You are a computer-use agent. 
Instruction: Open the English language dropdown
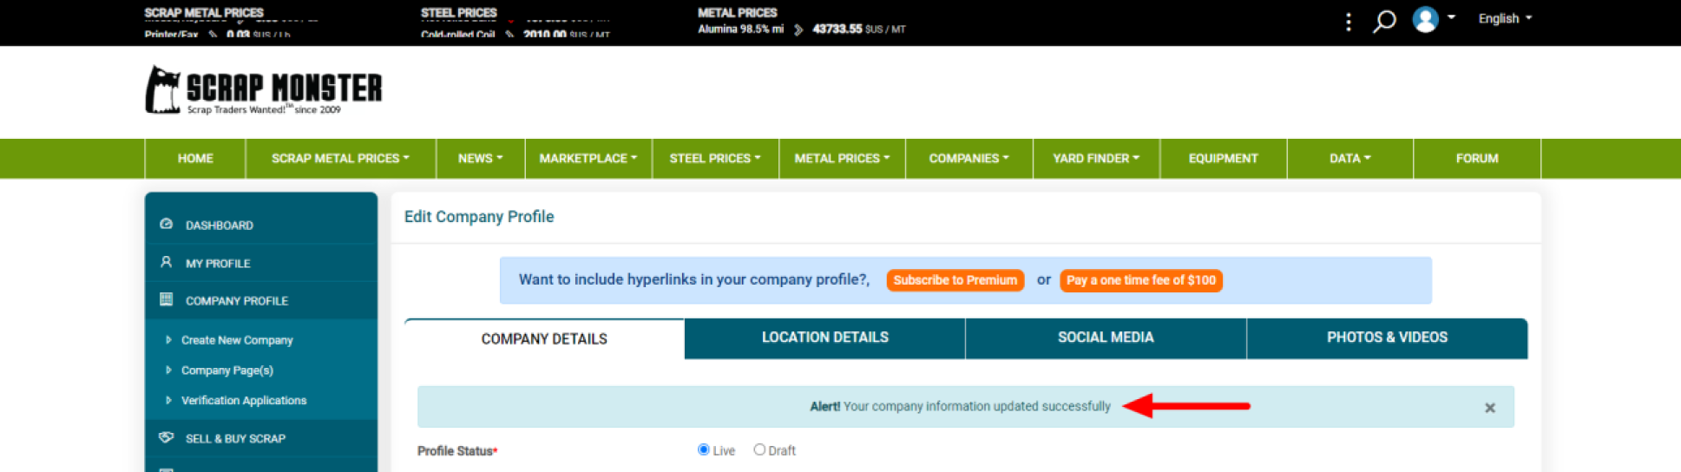click(1505, 18)
